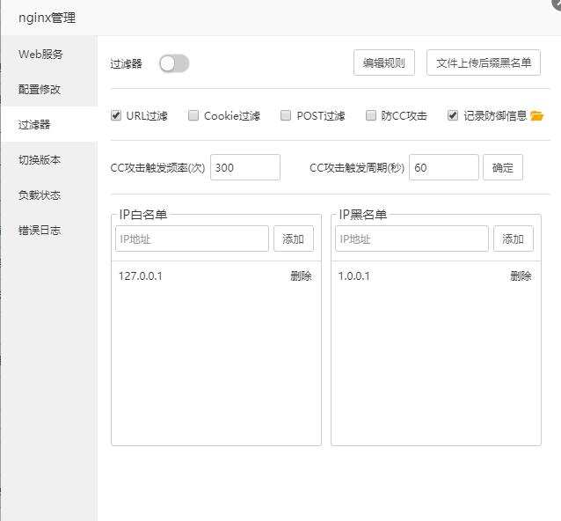Delete 1.0.0.1 from the blacklist
Screen dimensions: 561x521
(521, 276)
